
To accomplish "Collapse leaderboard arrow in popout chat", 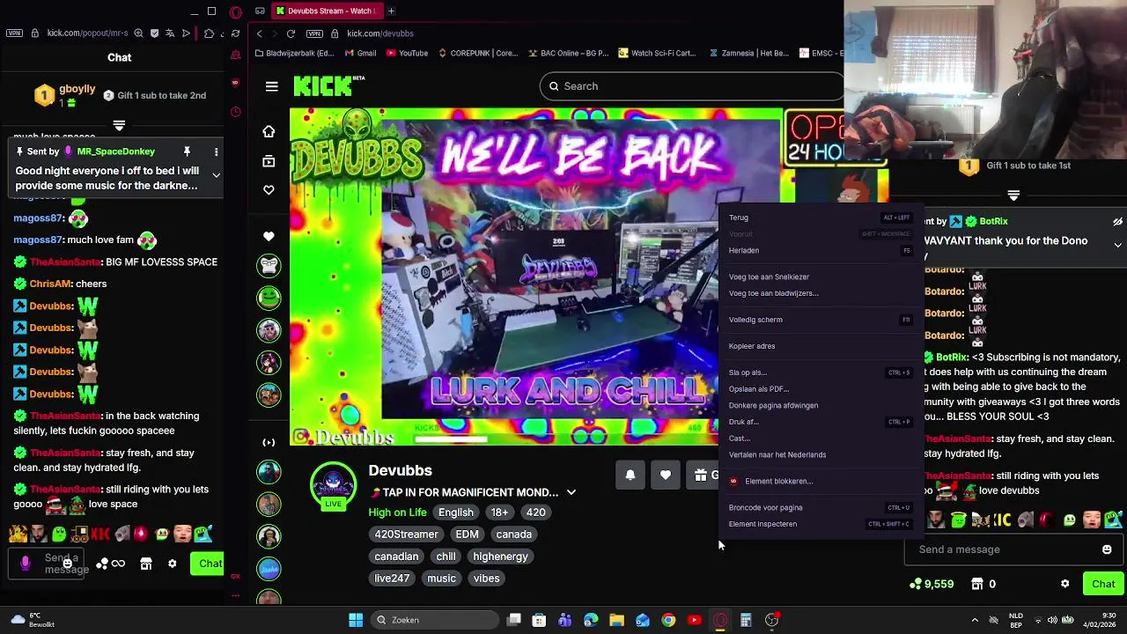I will click(119, 125).
